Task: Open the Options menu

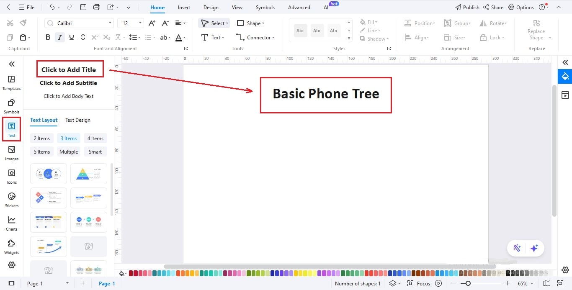Action: (x=521, y=7)
